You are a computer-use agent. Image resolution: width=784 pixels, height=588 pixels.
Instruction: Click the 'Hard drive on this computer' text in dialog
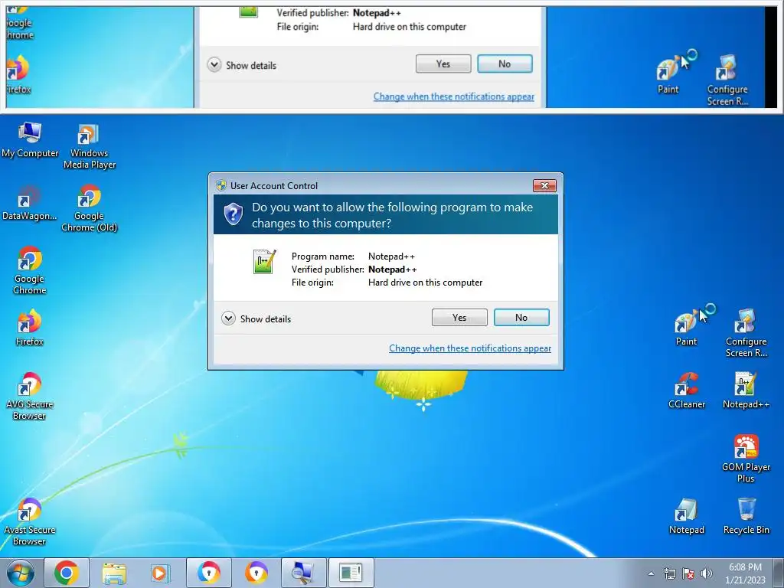click(426, 283)
